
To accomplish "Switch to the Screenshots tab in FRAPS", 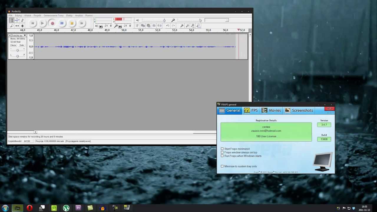I will pos(299,110).
